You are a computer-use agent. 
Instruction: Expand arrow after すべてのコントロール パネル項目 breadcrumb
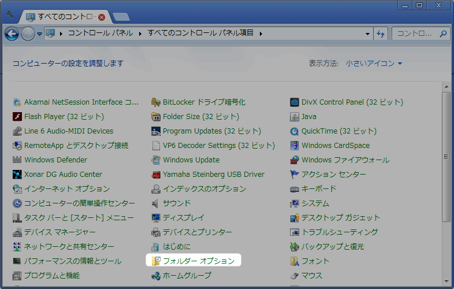click(261, 34)
